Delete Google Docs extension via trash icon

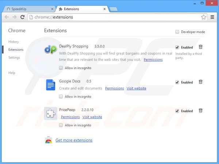point(200,82)
